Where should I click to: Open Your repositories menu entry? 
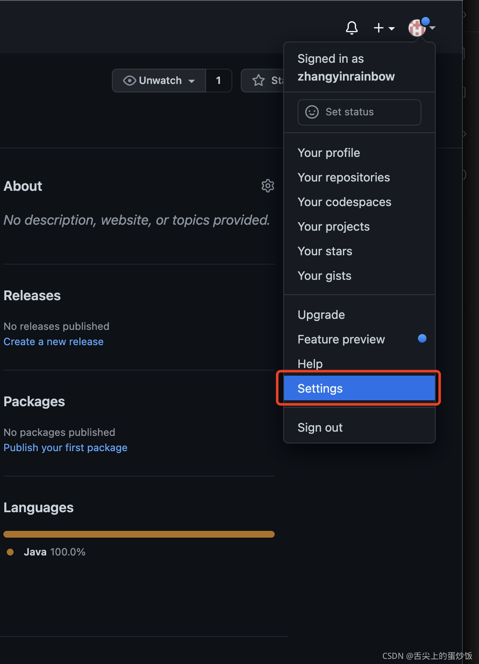[343, 177]
